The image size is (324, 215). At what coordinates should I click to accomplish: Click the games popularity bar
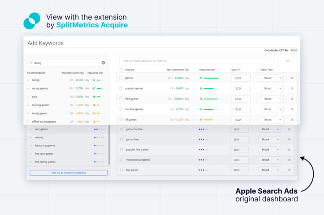pos(211,78)
